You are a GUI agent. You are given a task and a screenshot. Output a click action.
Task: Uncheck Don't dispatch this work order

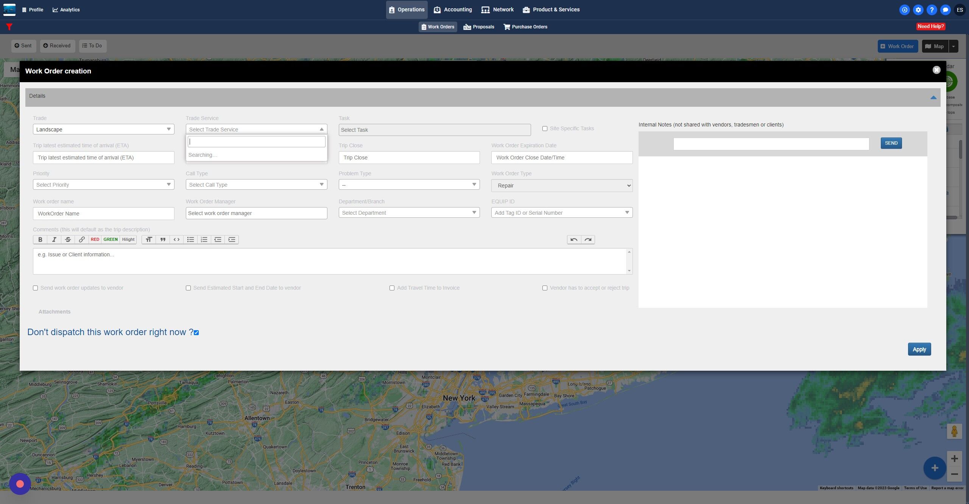click(196, 333)
